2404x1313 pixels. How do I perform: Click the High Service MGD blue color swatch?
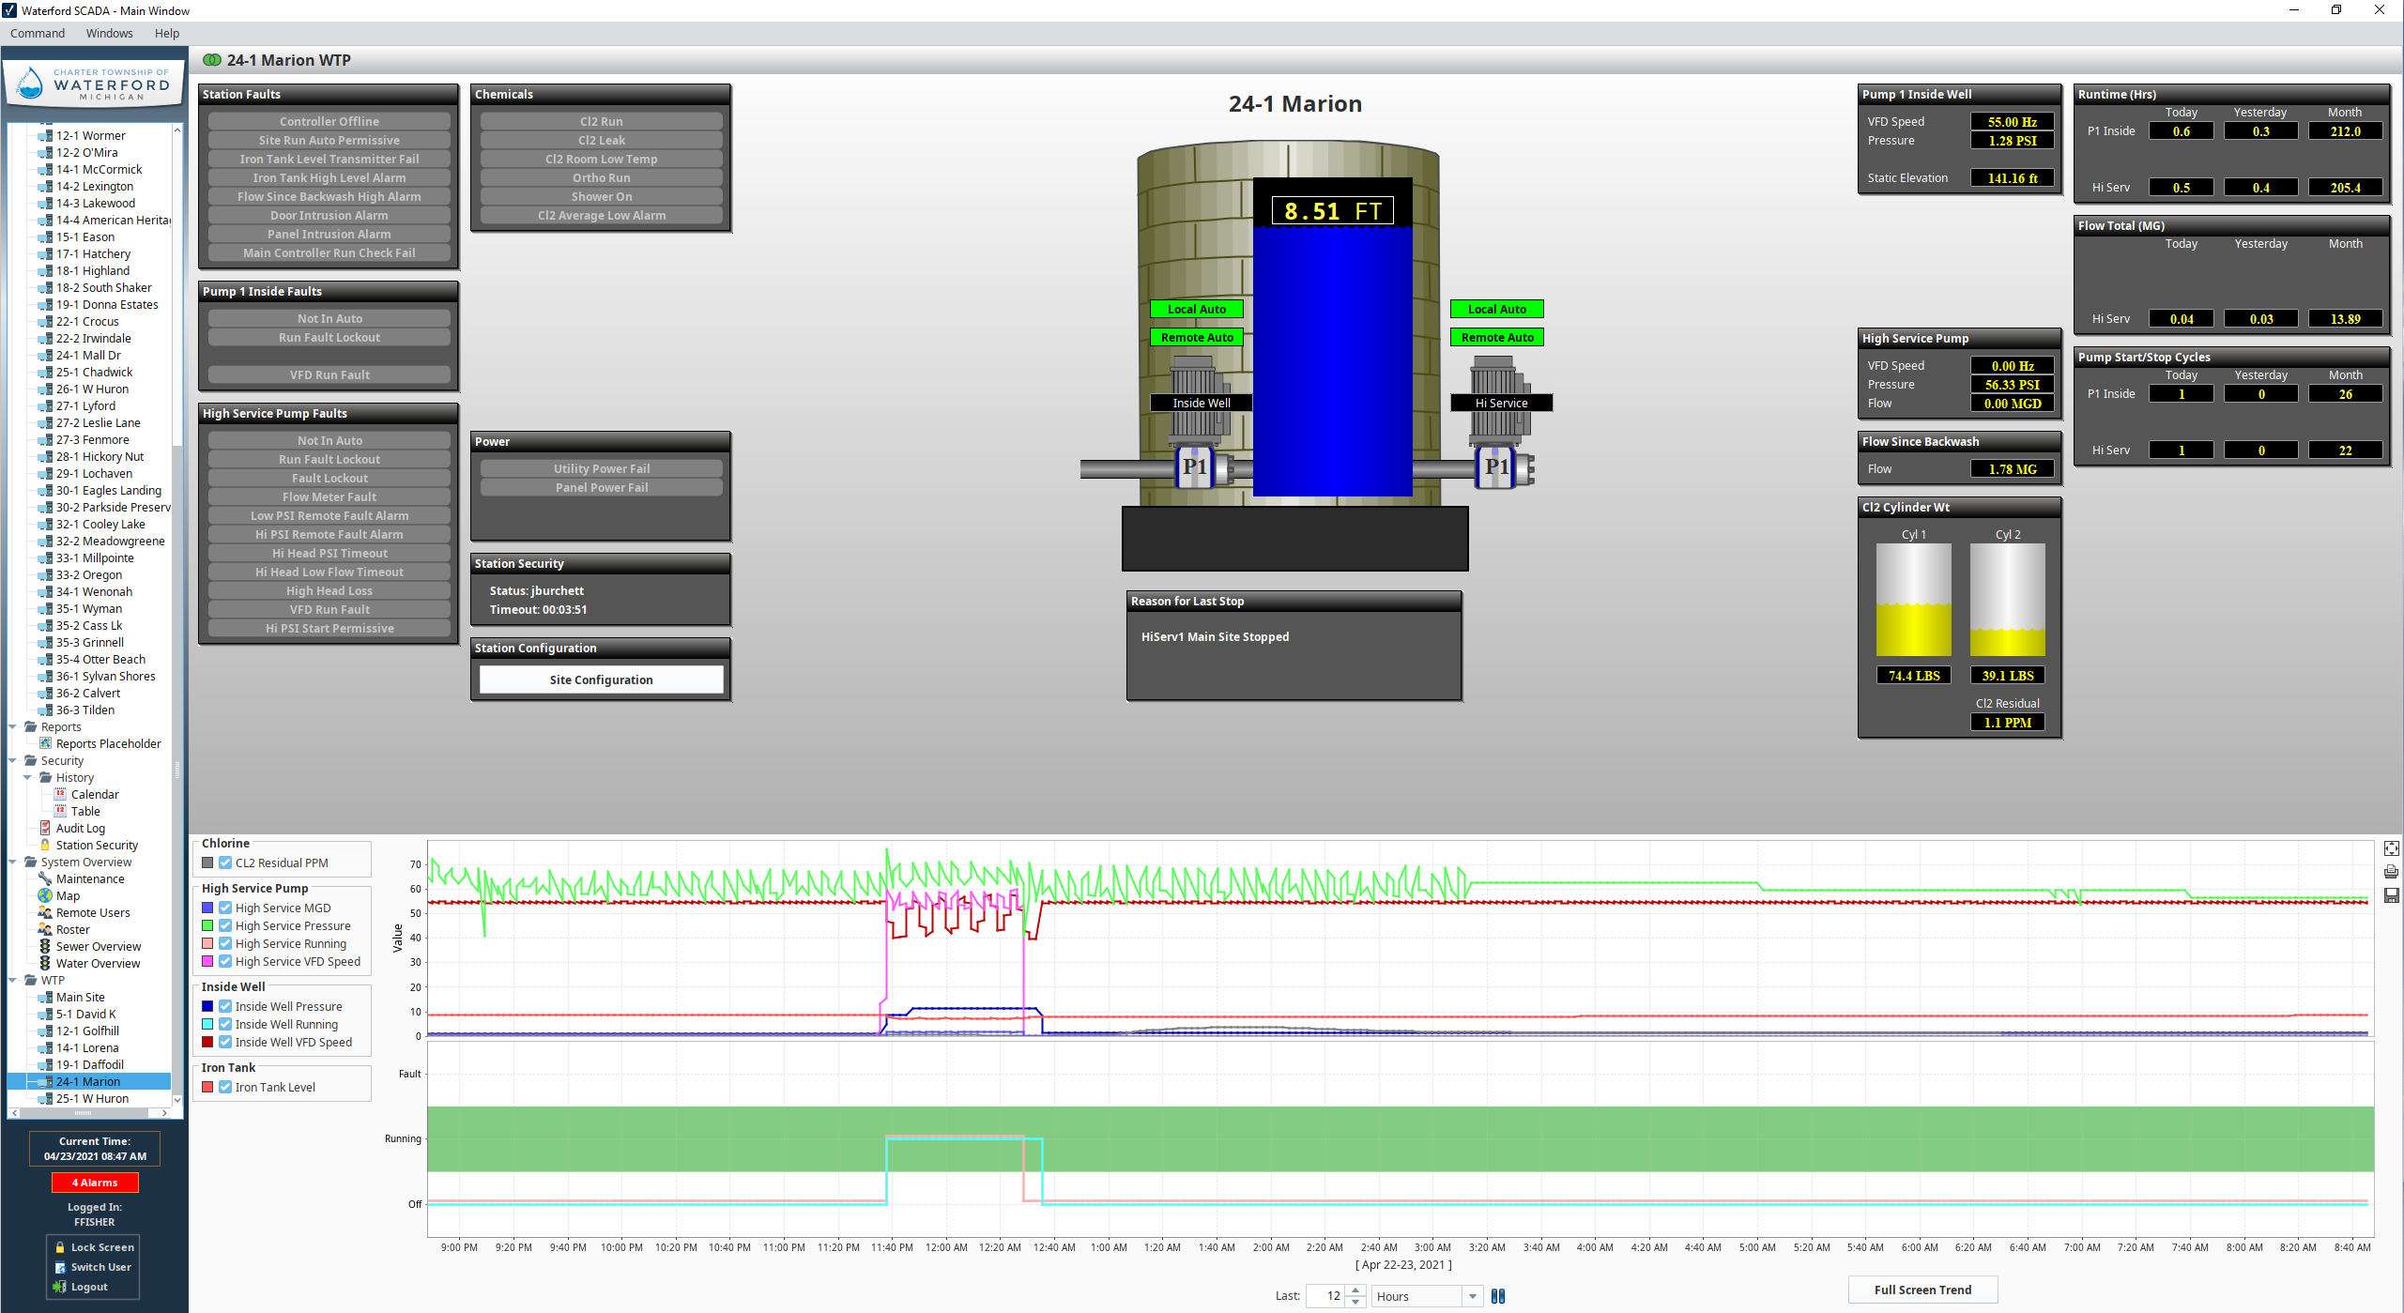click(x=207, y=908)
